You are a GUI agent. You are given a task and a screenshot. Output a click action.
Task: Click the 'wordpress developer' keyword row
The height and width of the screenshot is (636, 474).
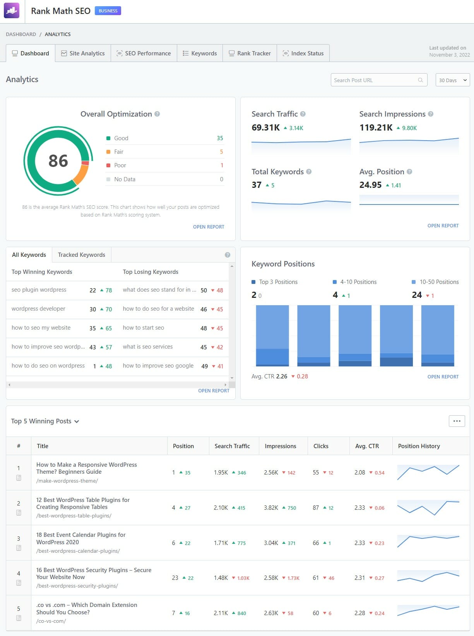62,309
